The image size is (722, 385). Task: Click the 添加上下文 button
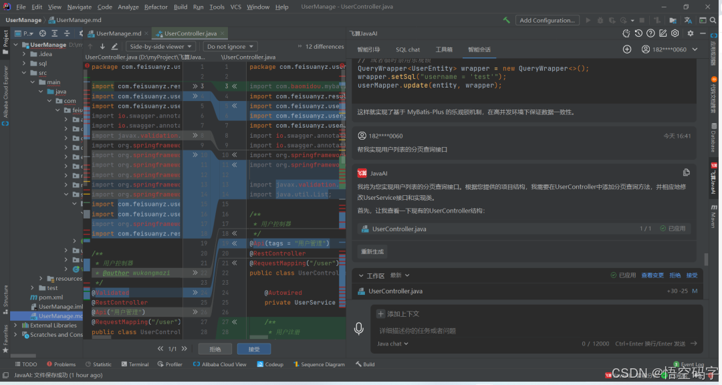[x=398, y=313]
